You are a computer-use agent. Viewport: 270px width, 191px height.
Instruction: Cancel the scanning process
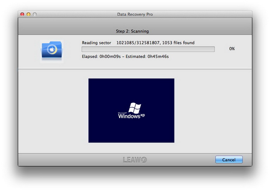point(229,160)
